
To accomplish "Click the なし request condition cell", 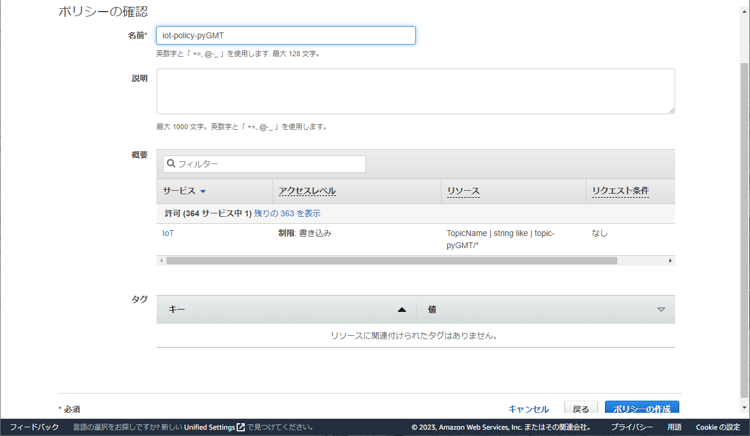I will pos(599,233).
